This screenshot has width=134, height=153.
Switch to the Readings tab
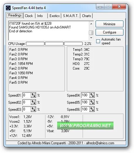tap(15, 16)
